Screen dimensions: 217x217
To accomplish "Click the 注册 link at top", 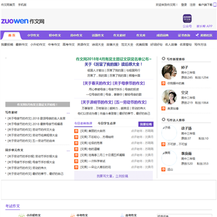I will tap(193, 5).
